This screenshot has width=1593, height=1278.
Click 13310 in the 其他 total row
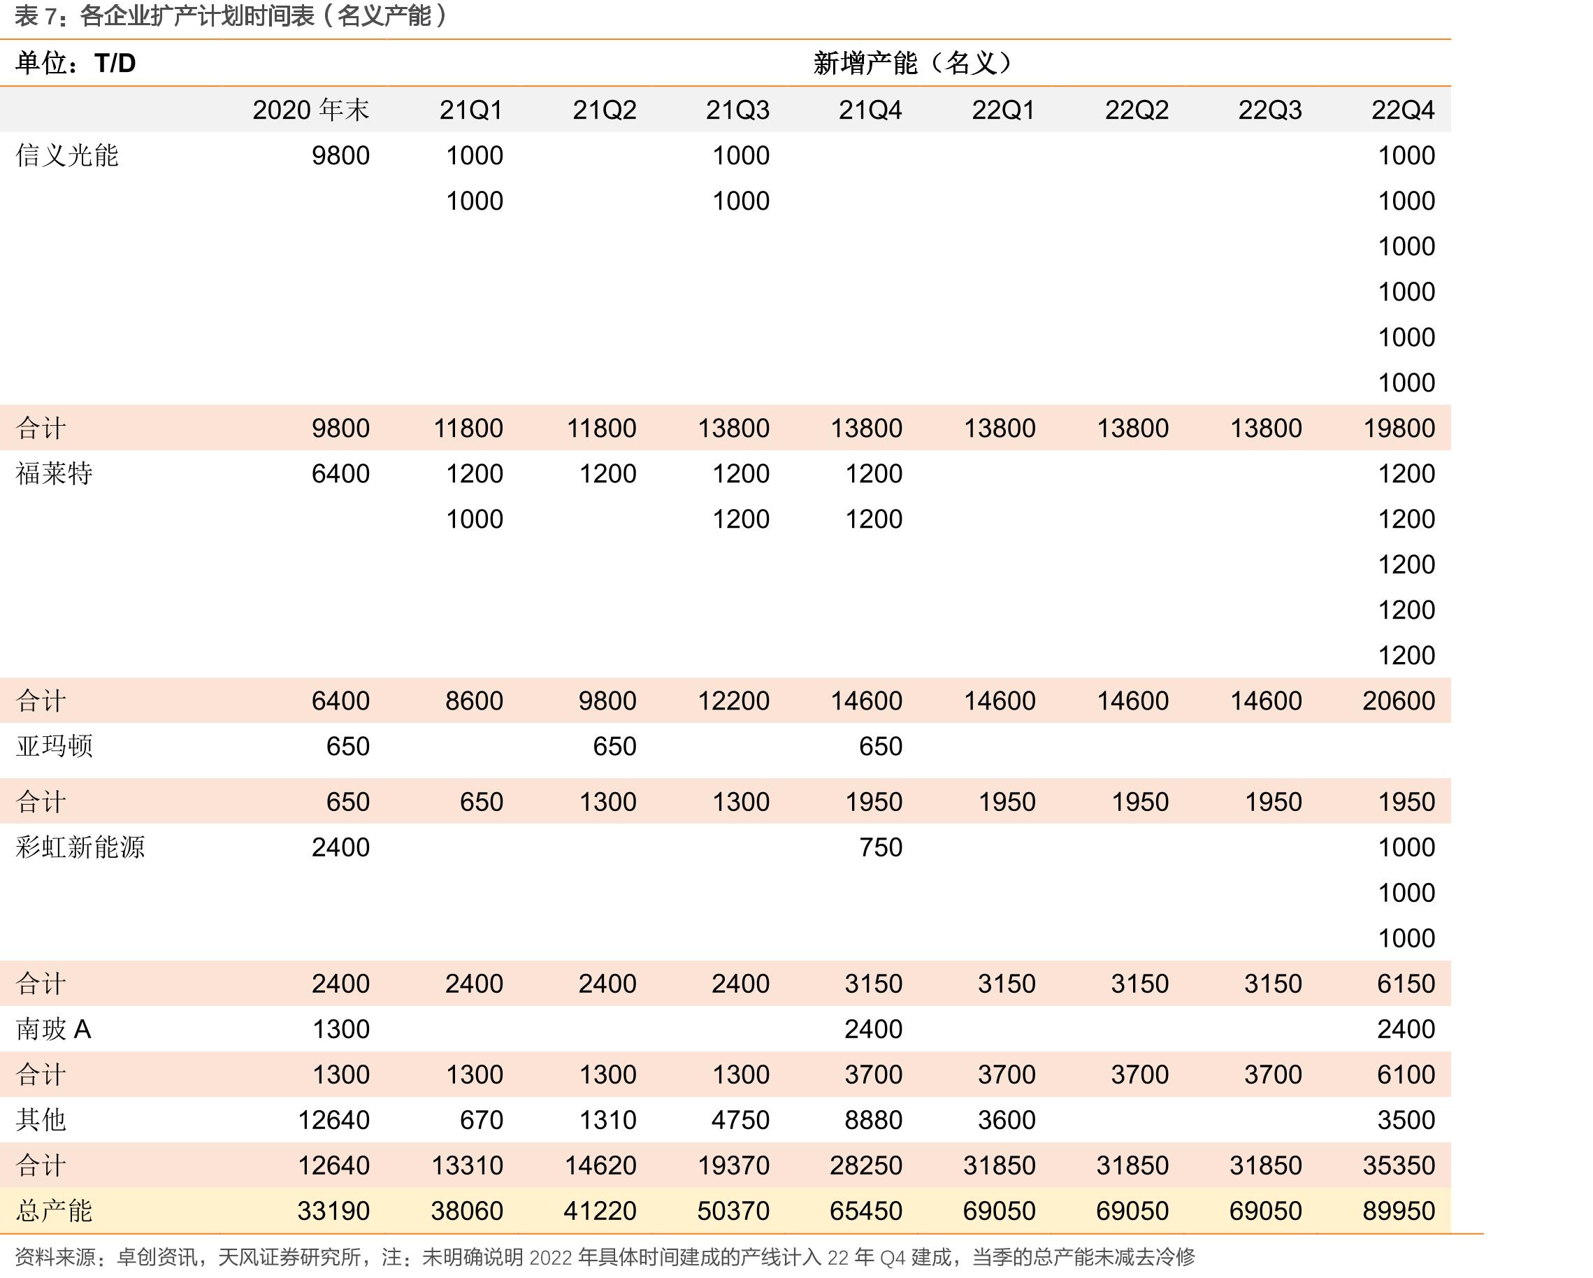(x=467, y=1165)
